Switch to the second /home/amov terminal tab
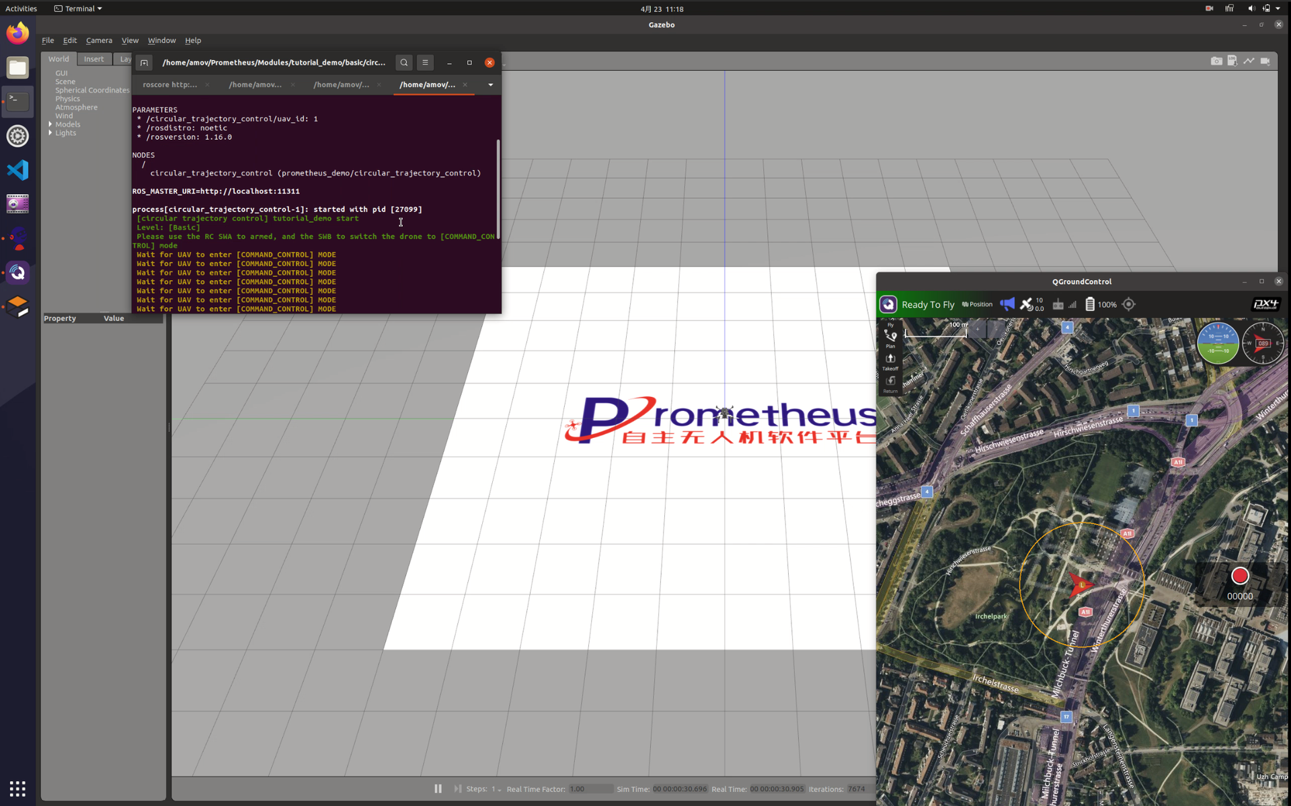Screen dimensions: 1291x806 pos(255,85)
